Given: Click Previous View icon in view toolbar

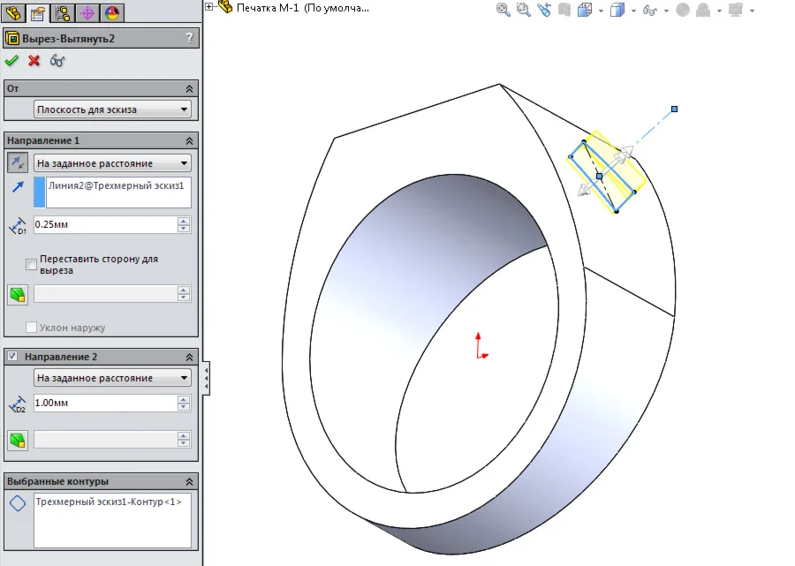Looking at the screenshot, I should [543, 11].
